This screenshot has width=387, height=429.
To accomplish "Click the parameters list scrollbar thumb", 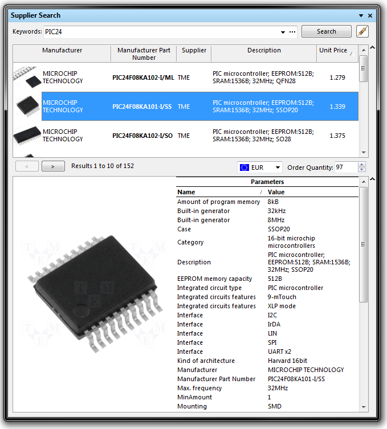I will [x=363, y=244].
